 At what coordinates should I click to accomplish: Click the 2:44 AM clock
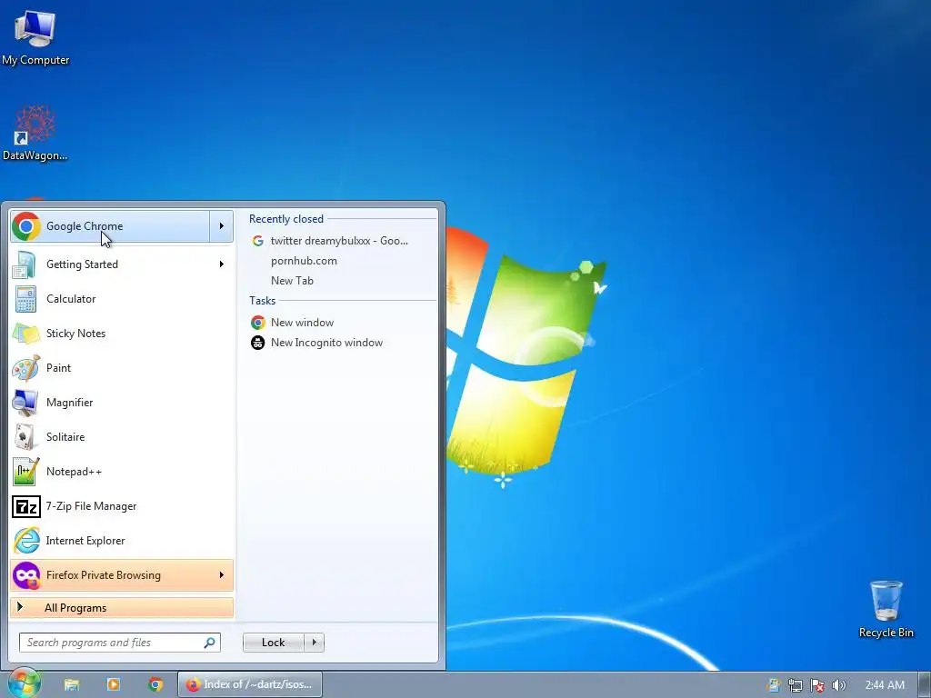point(885,685)
